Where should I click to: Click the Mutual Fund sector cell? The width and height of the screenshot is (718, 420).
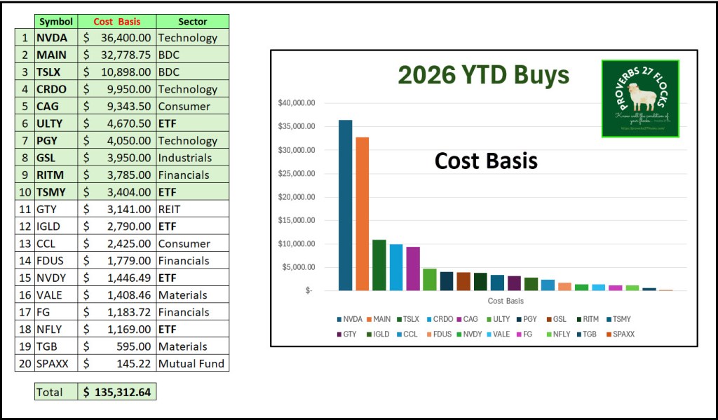point(191,363)
